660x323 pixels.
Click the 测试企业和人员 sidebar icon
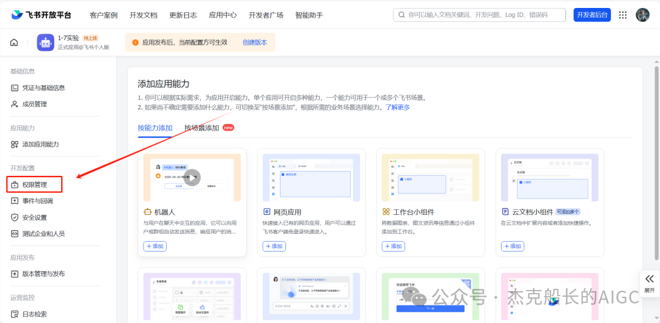point(14,233)
